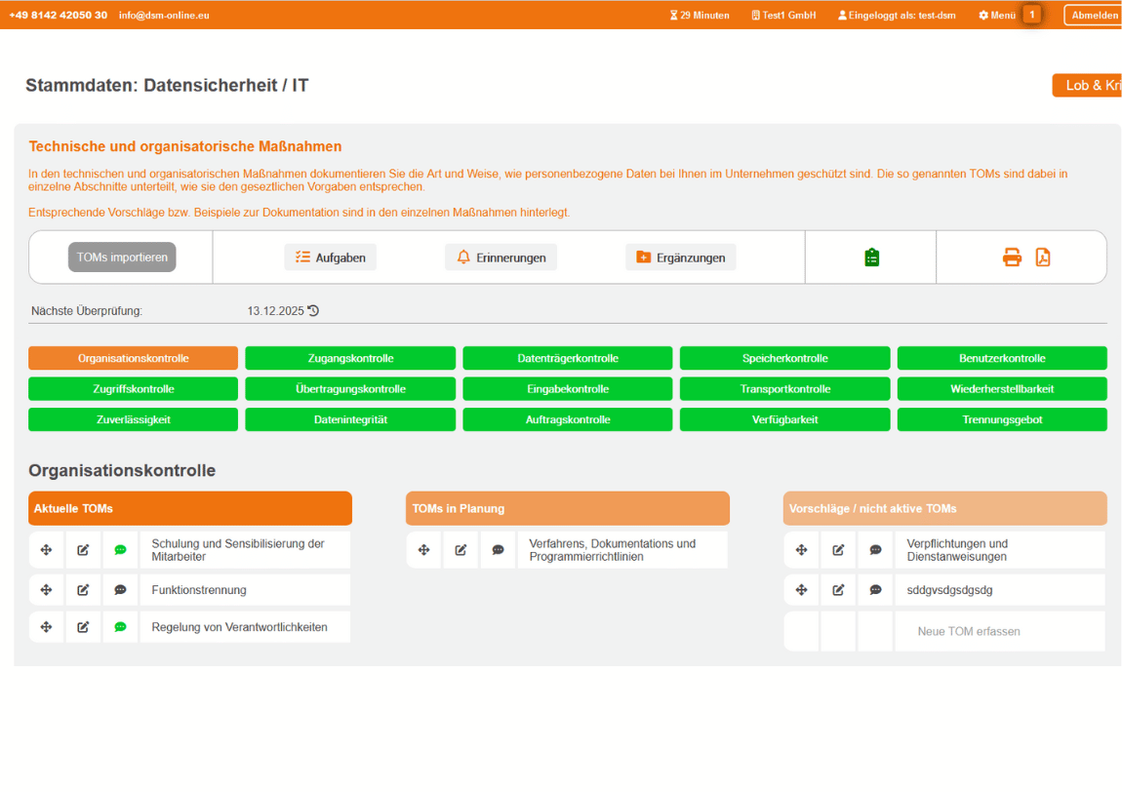The image size is (1122, 792).
Task: Open the info@dsm-online.eu email link
Action: (x=162, y=15)
